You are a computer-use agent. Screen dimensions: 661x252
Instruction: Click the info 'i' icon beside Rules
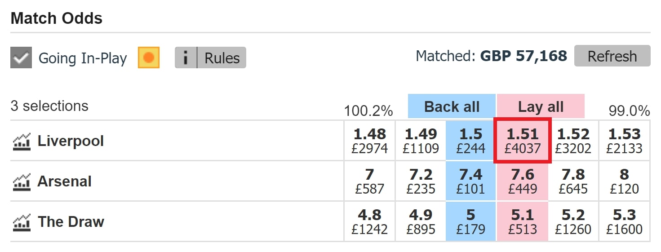click(186, 58)
